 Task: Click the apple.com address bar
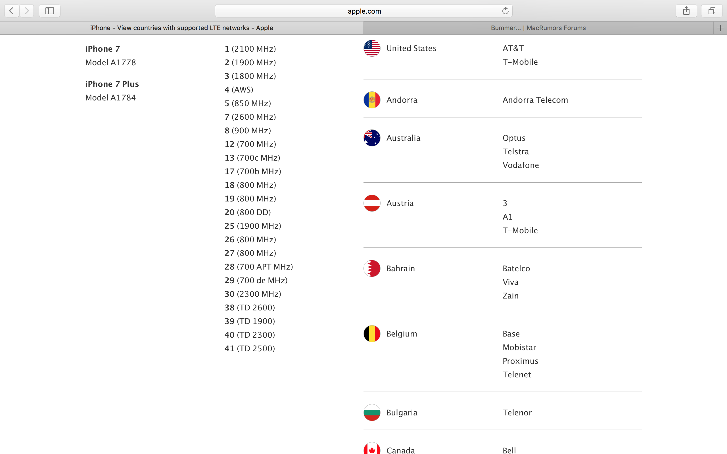pos(363,11)
